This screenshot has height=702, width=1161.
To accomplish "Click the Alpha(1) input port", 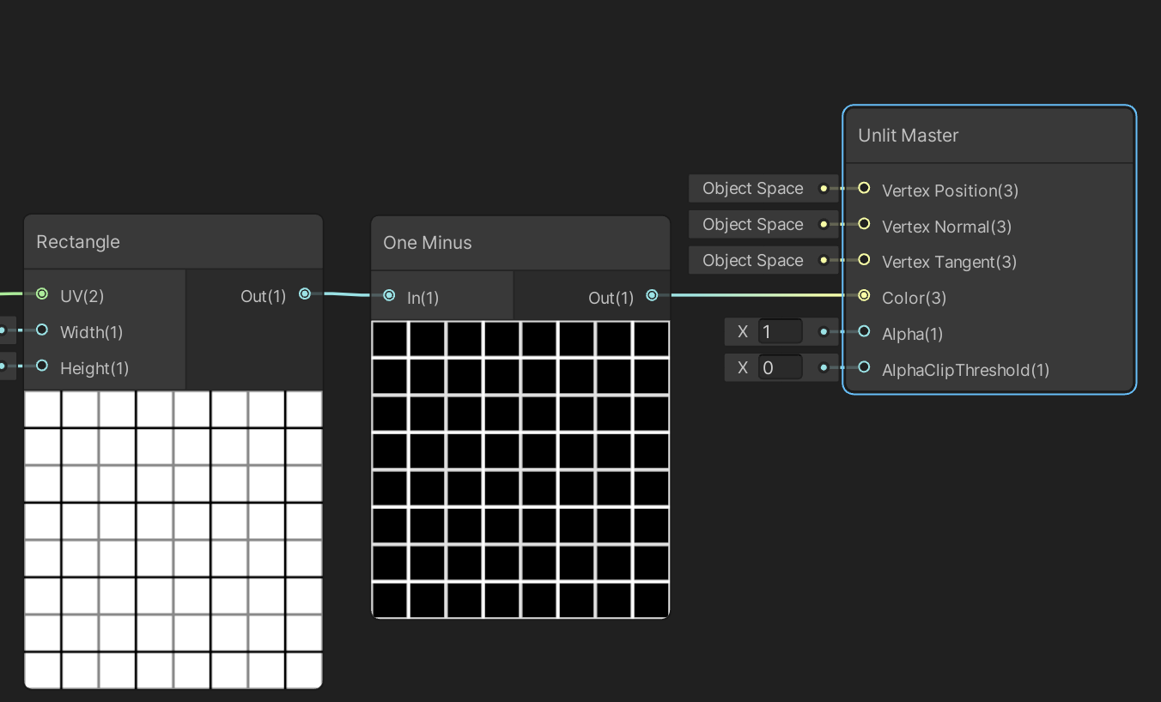I will click(864, 331).
